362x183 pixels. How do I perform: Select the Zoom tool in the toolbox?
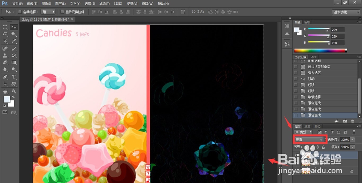coord(14,91)
